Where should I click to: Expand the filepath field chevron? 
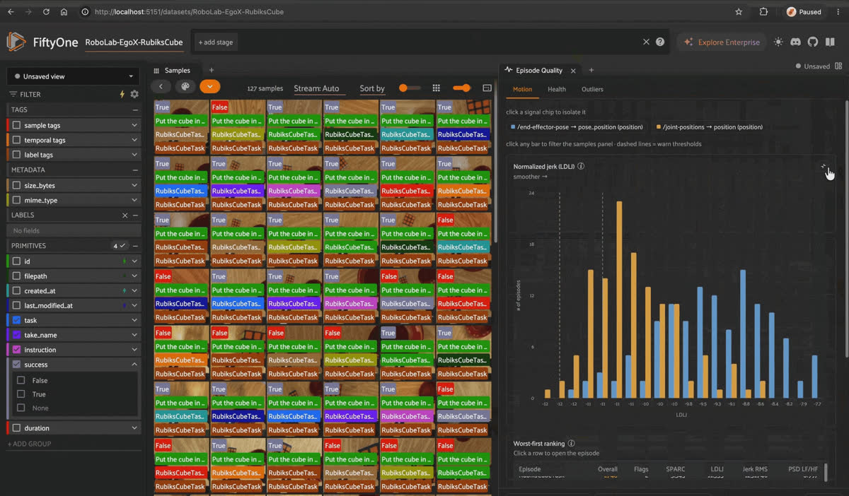(x=134, y=276)
